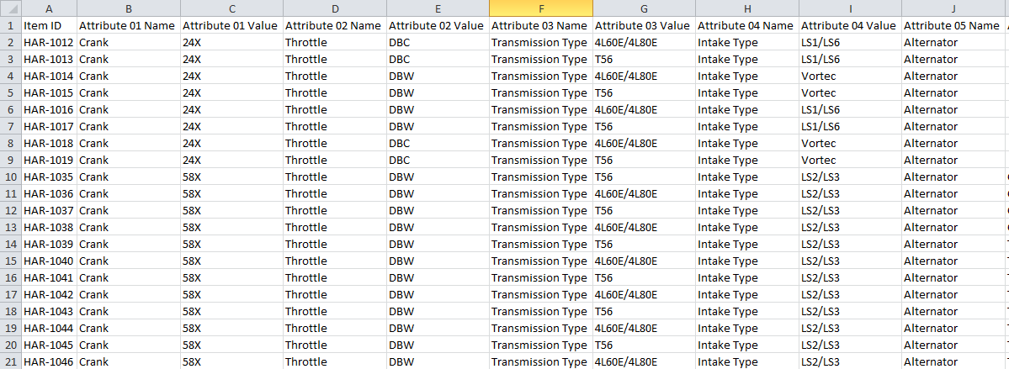Image resolution: width=1009 pixels, height=369 pixels.
Task: Select column A header
Action: point(49,8)
